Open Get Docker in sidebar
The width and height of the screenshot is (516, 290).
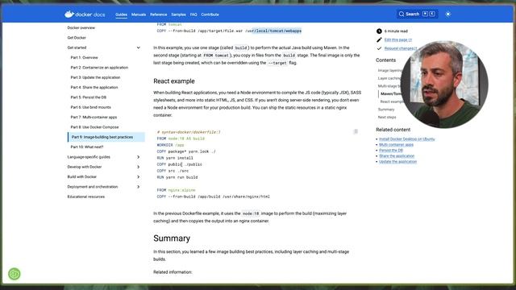77,38
